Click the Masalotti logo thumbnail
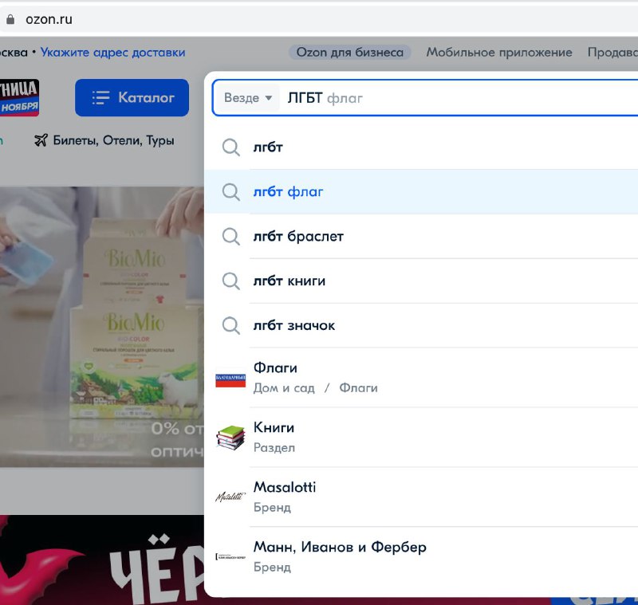Image resolution: width=638 pixels, height=605 pixels. pos(230,497)
